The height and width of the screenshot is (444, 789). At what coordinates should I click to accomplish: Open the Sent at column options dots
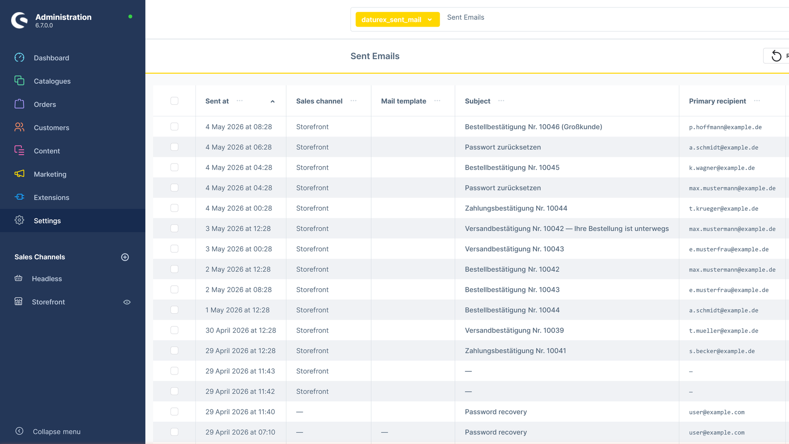click(x=240, y=101)
